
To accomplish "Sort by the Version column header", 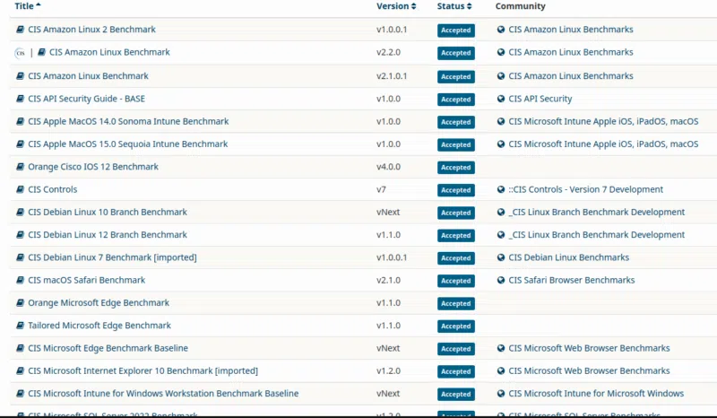I will pos(395,6).
